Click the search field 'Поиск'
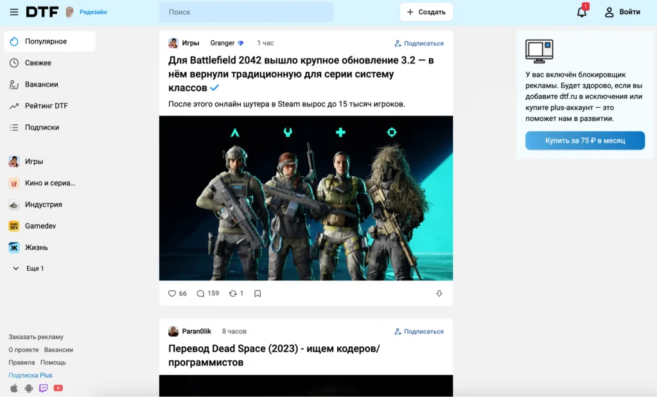This screenshot has width=657, height=397. pos(246,12)
